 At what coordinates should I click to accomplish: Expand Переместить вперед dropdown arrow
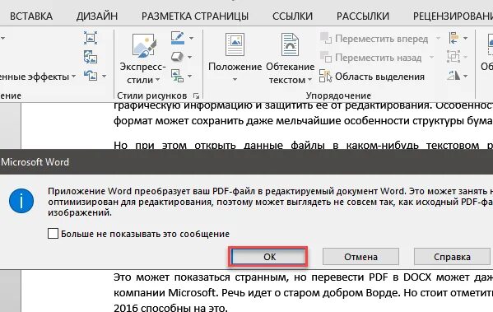click(438, 39)
